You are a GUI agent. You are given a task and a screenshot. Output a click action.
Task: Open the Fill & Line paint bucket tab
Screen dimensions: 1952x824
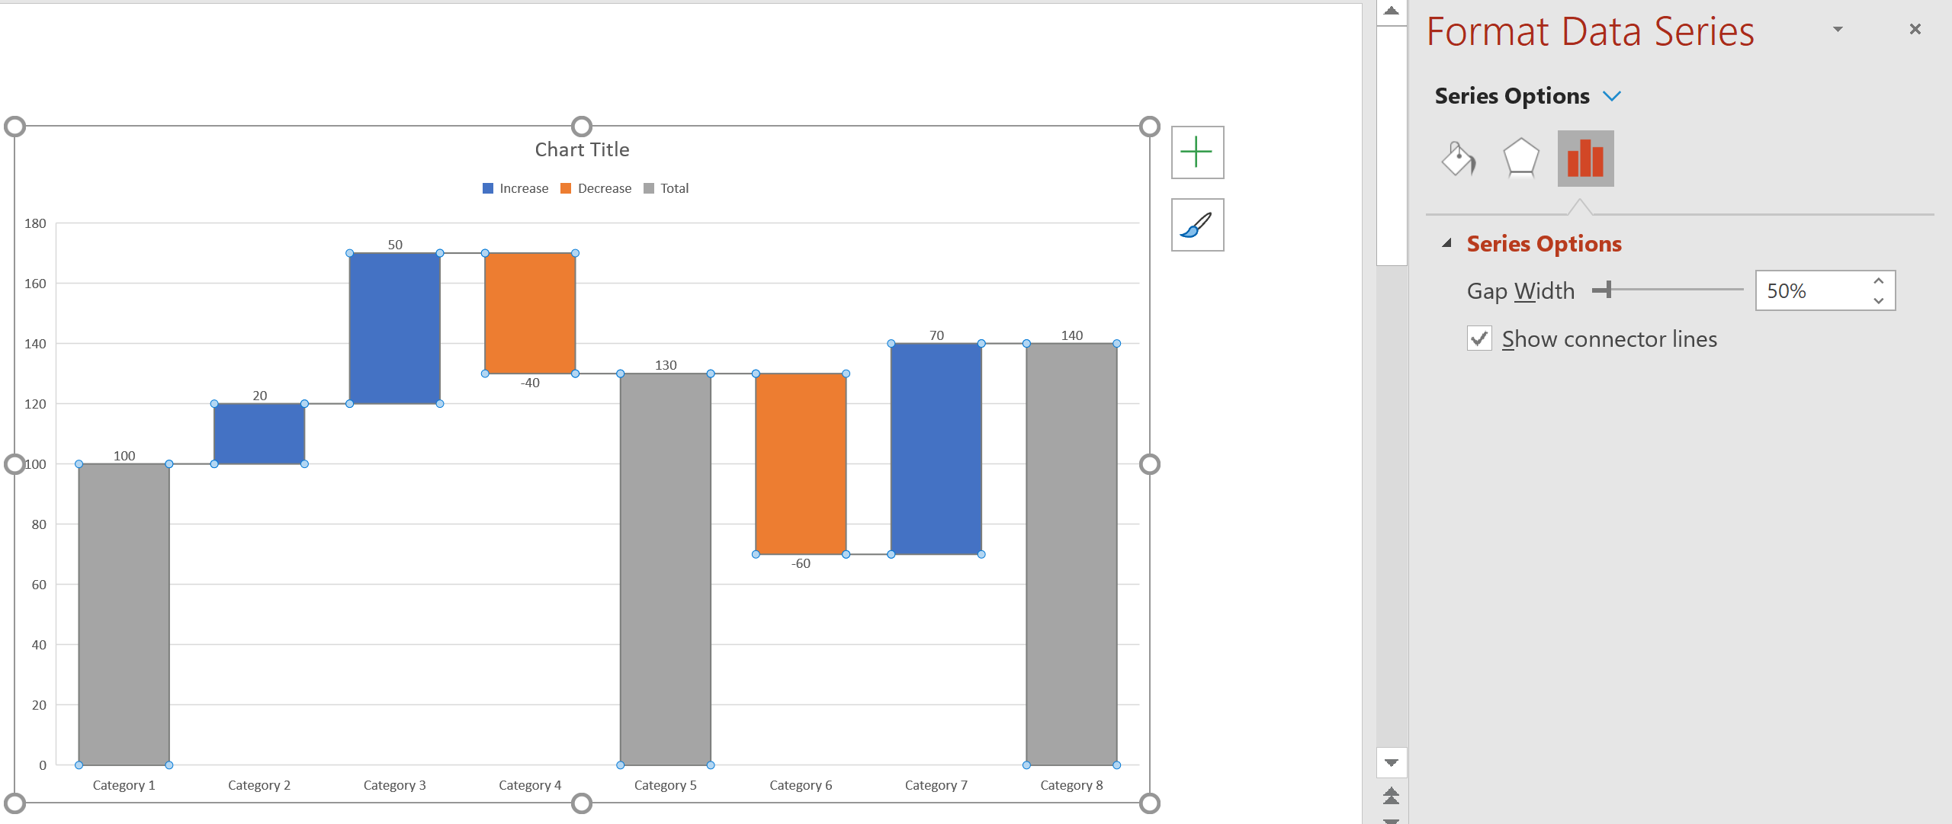pos(1458,159)
